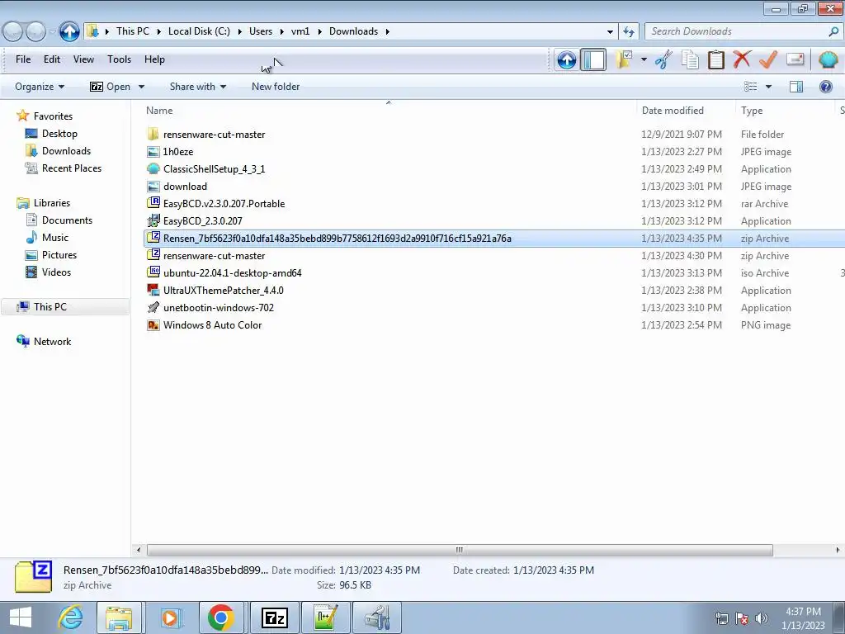Expand the arrow after Downloads in breadcrumb
This screenshot has height=634, width=845.
click(387, 32)
